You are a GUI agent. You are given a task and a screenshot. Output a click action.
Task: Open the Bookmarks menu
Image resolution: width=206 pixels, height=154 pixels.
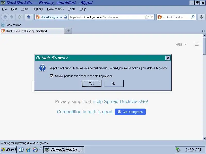(x=55, y=9)
